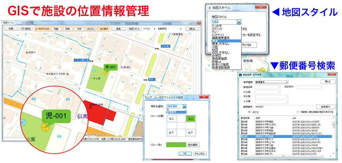Enable the 全て表示 checkbox
Image resolution: width=342 pixels, height=163 pixels.
99,29
